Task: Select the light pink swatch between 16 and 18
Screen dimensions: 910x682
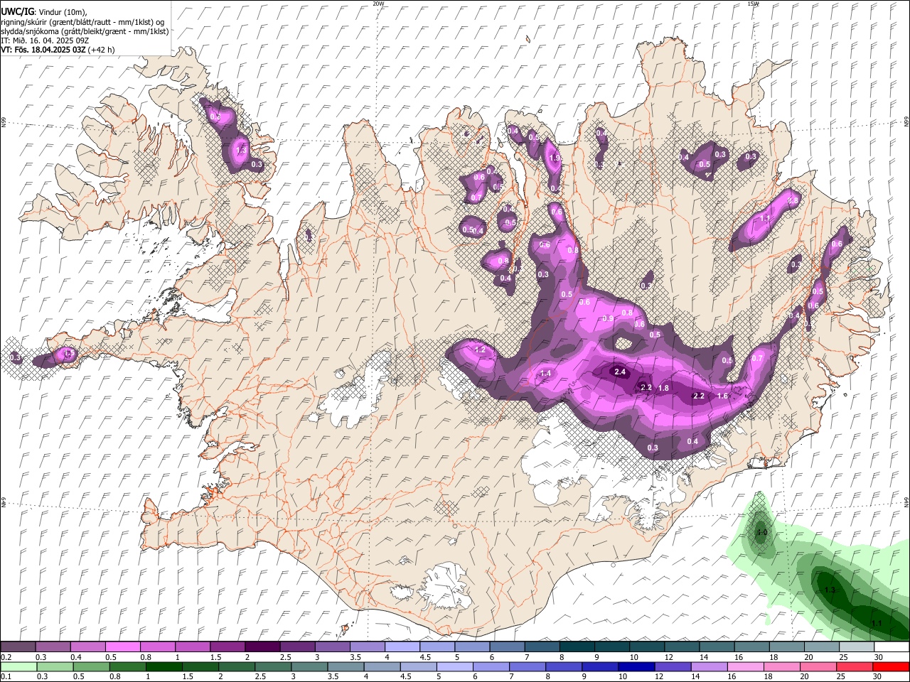Action: [744, 666]
